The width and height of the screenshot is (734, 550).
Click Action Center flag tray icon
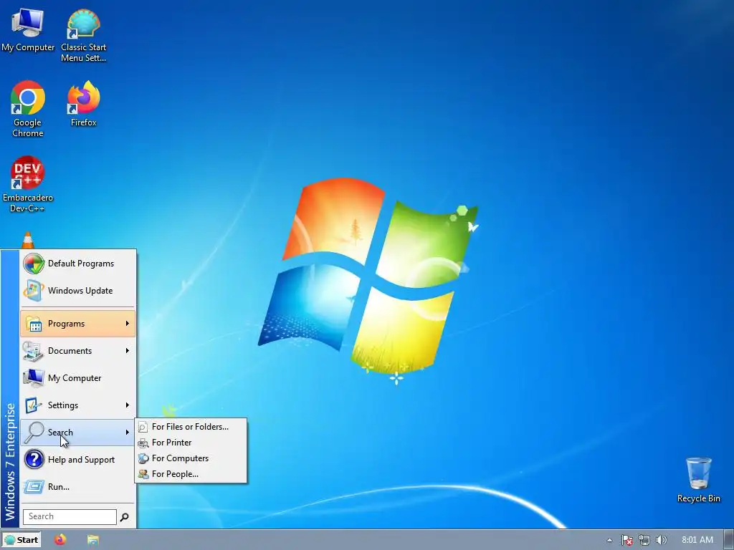click(626, 540)
